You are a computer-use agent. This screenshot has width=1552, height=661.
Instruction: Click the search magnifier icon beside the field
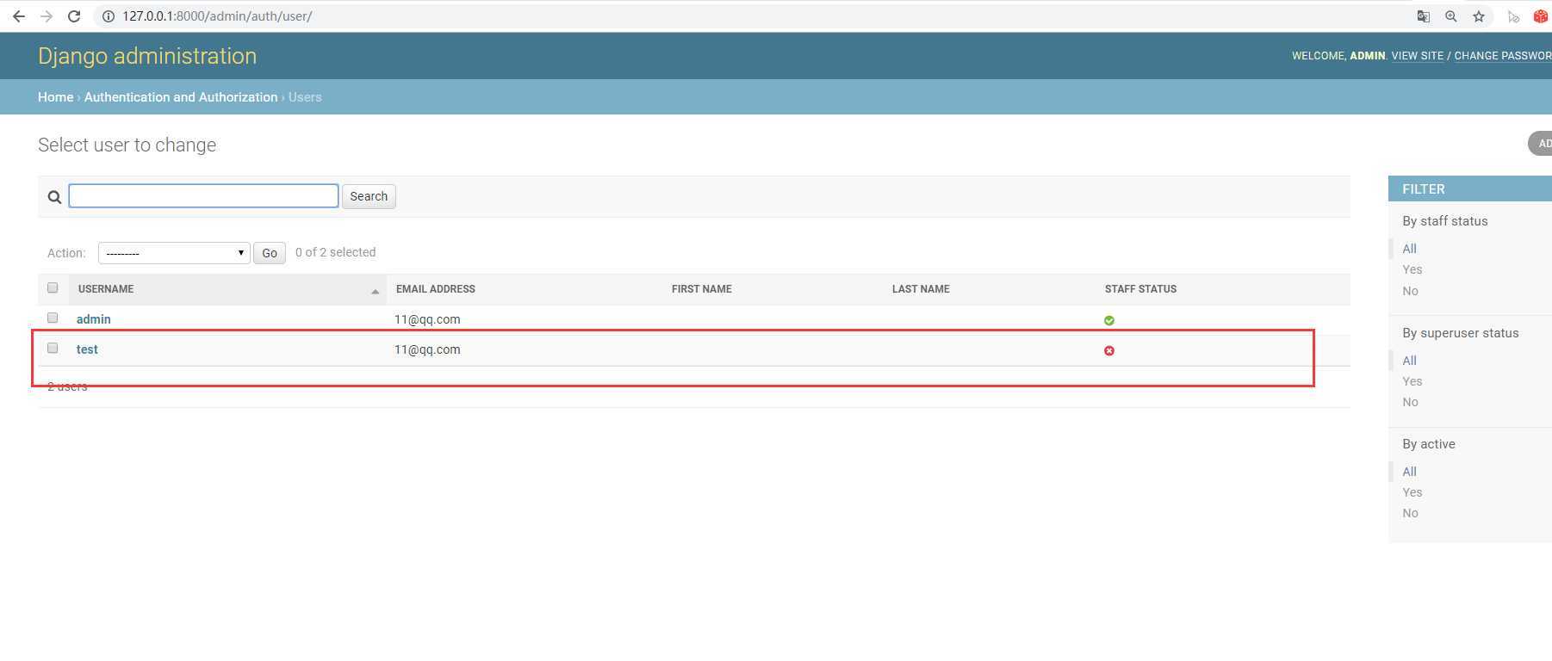[x=54, y=197]
